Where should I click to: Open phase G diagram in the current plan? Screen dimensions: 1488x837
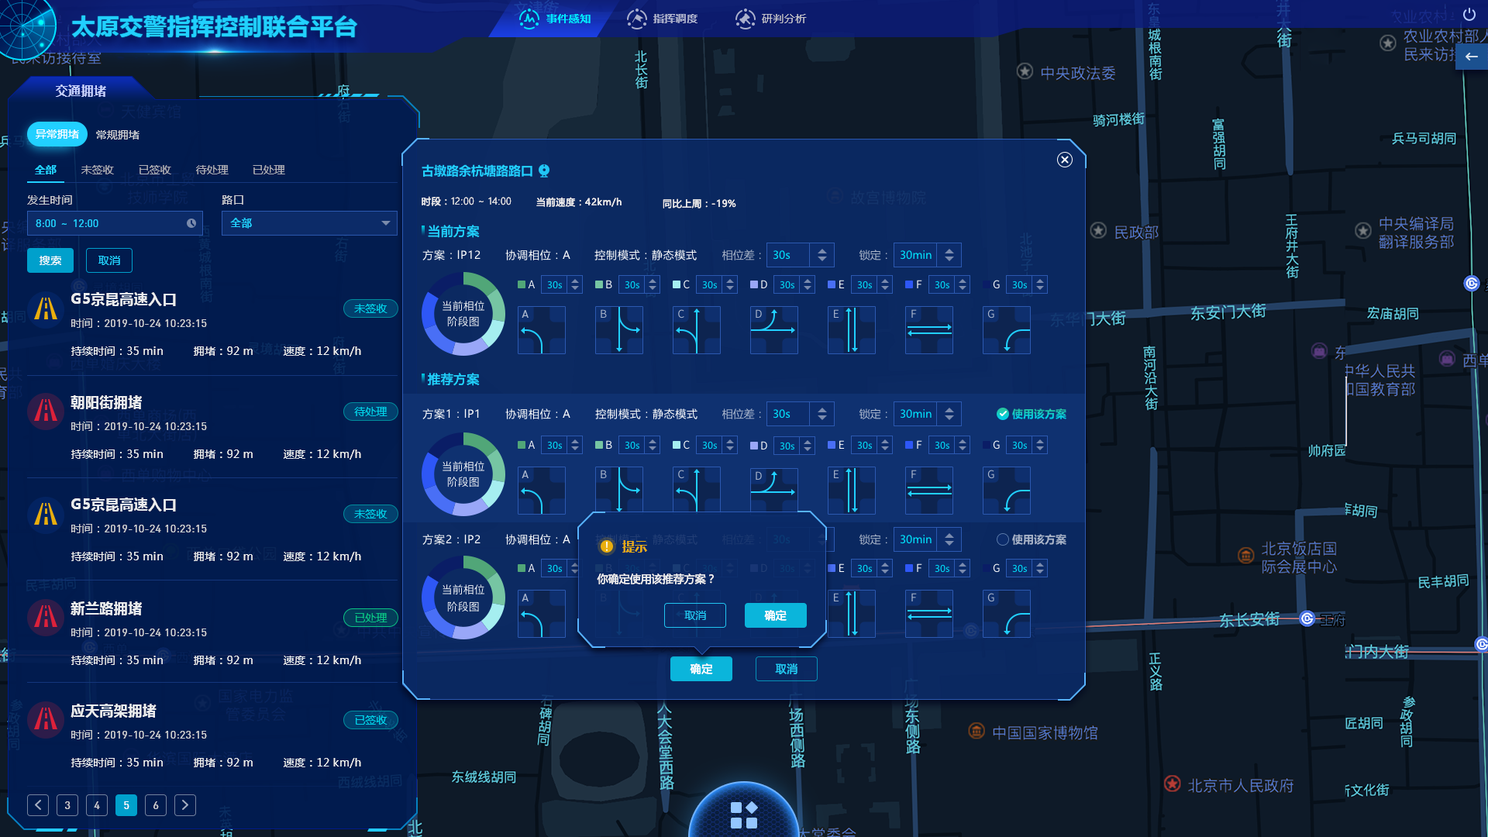click(1007, 330)
